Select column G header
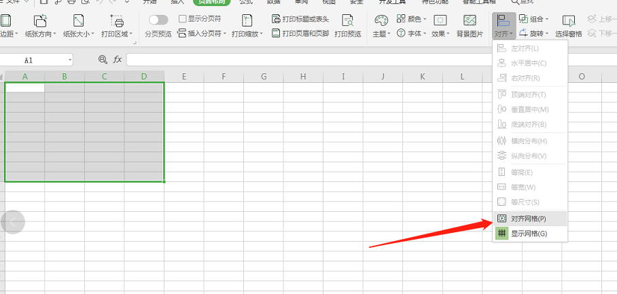Viewport: 617px width, 294px height. pyautogui.click(x=263, y=77)
